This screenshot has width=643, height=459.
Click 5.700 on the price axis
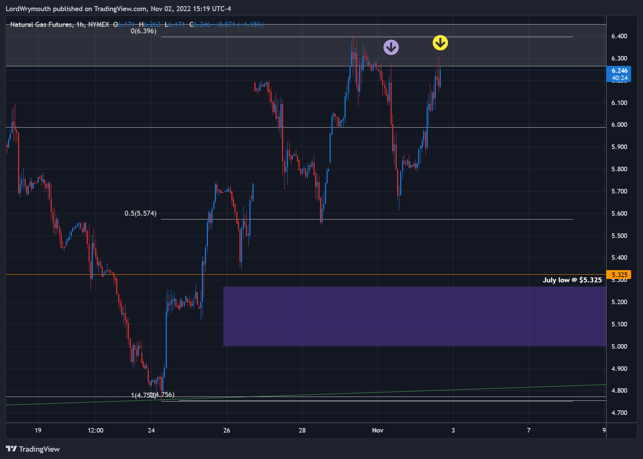619,192
